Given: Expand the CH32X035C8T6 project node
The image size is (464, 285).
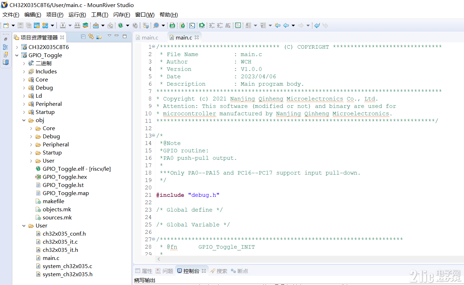Looking at the screenshot, I should click(17, 47).
